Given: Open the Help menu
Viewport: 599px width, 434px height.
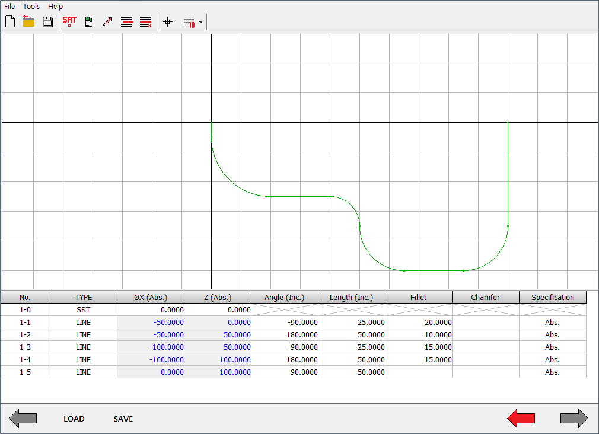Looking at the screenshot, I should click(x=55, y=6).
